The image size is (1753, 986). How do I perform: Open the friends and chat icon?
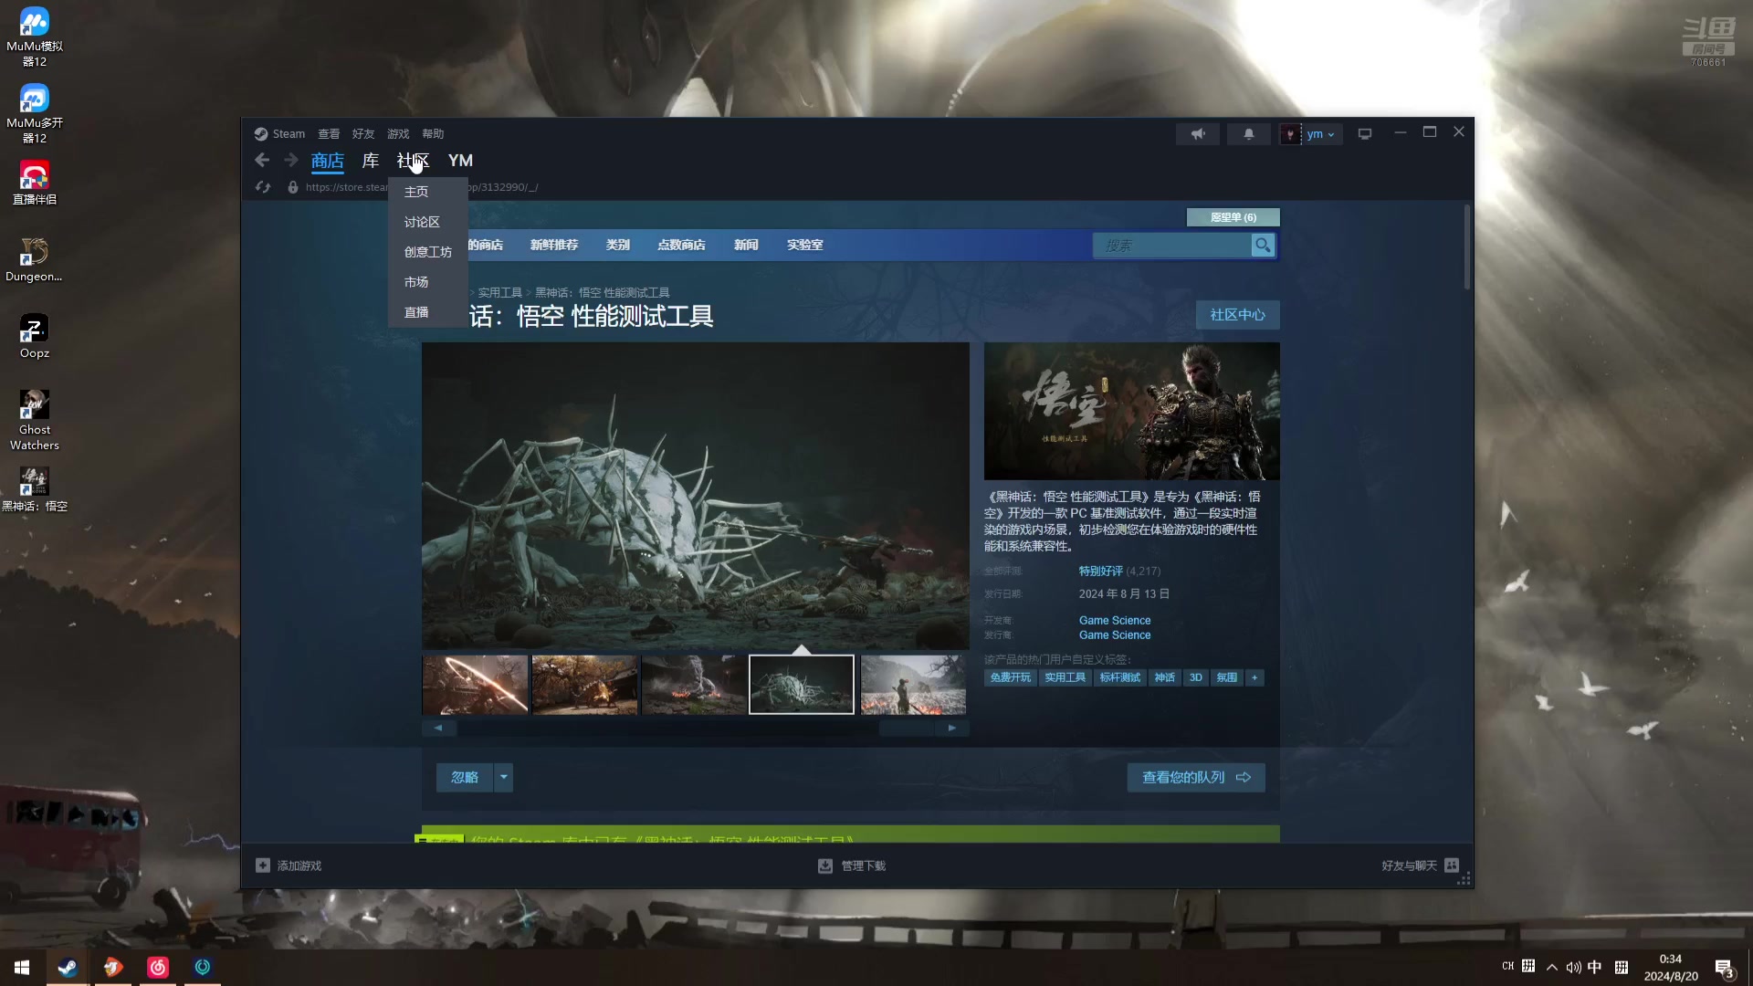[x=1452, y=865]
